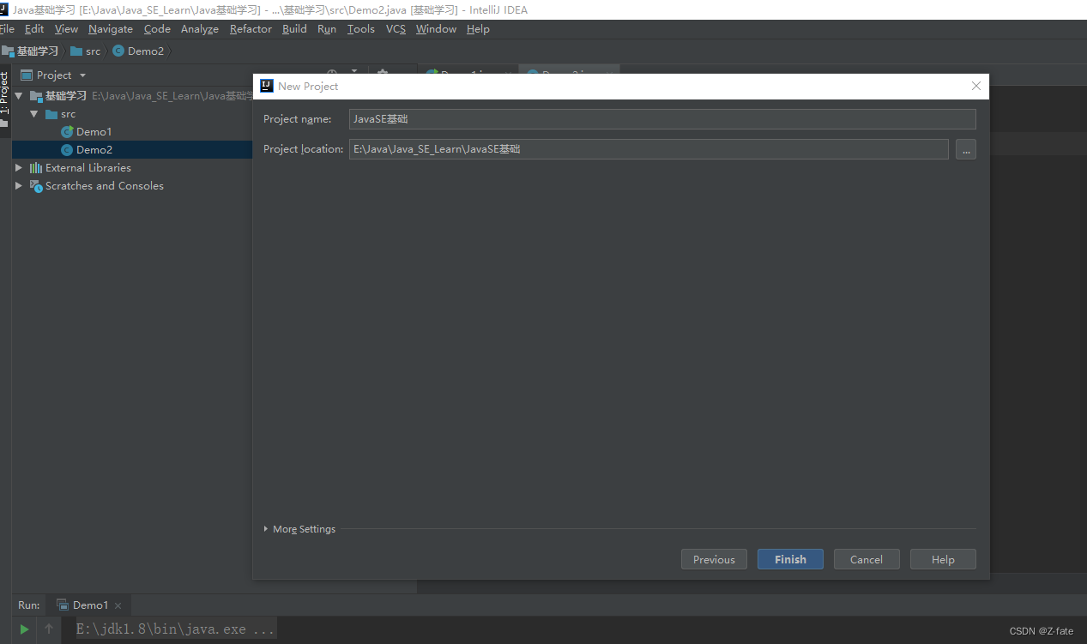Click the src breadcrumb icon below the menu bar

(x=75, y=51)
